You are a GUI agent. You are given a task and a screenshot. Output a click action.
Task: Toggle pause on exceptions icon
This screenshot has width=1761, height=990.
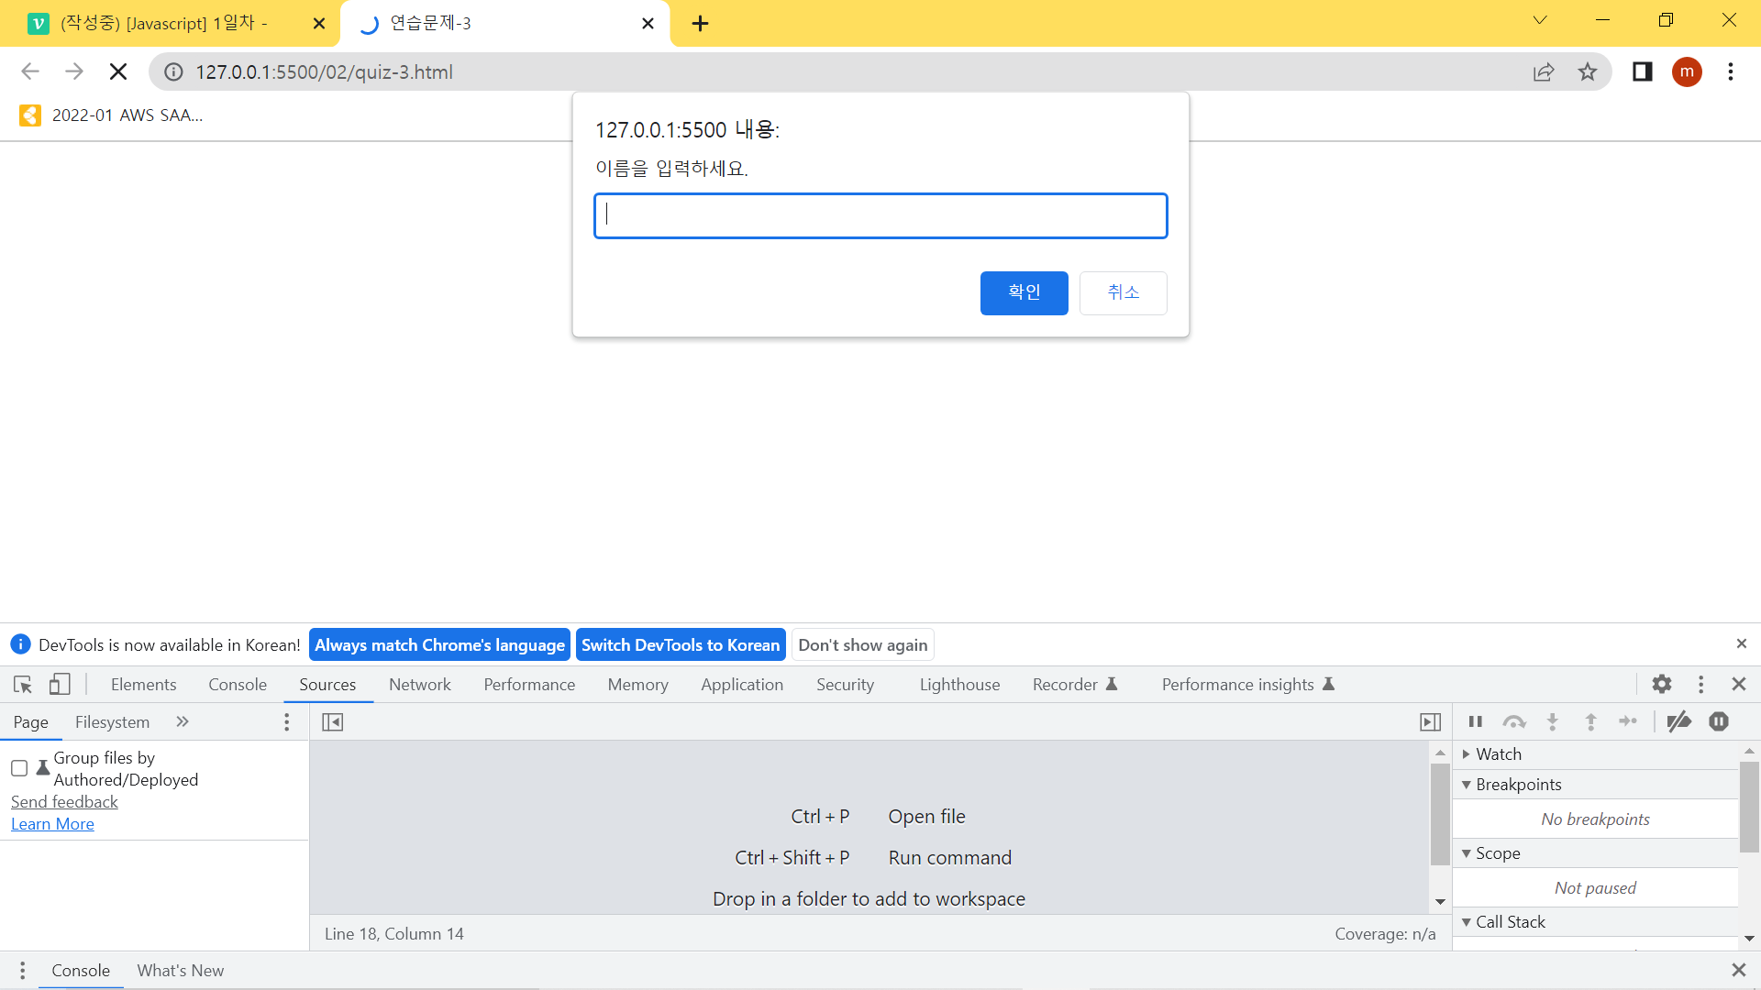click(x=1719, y=722)
